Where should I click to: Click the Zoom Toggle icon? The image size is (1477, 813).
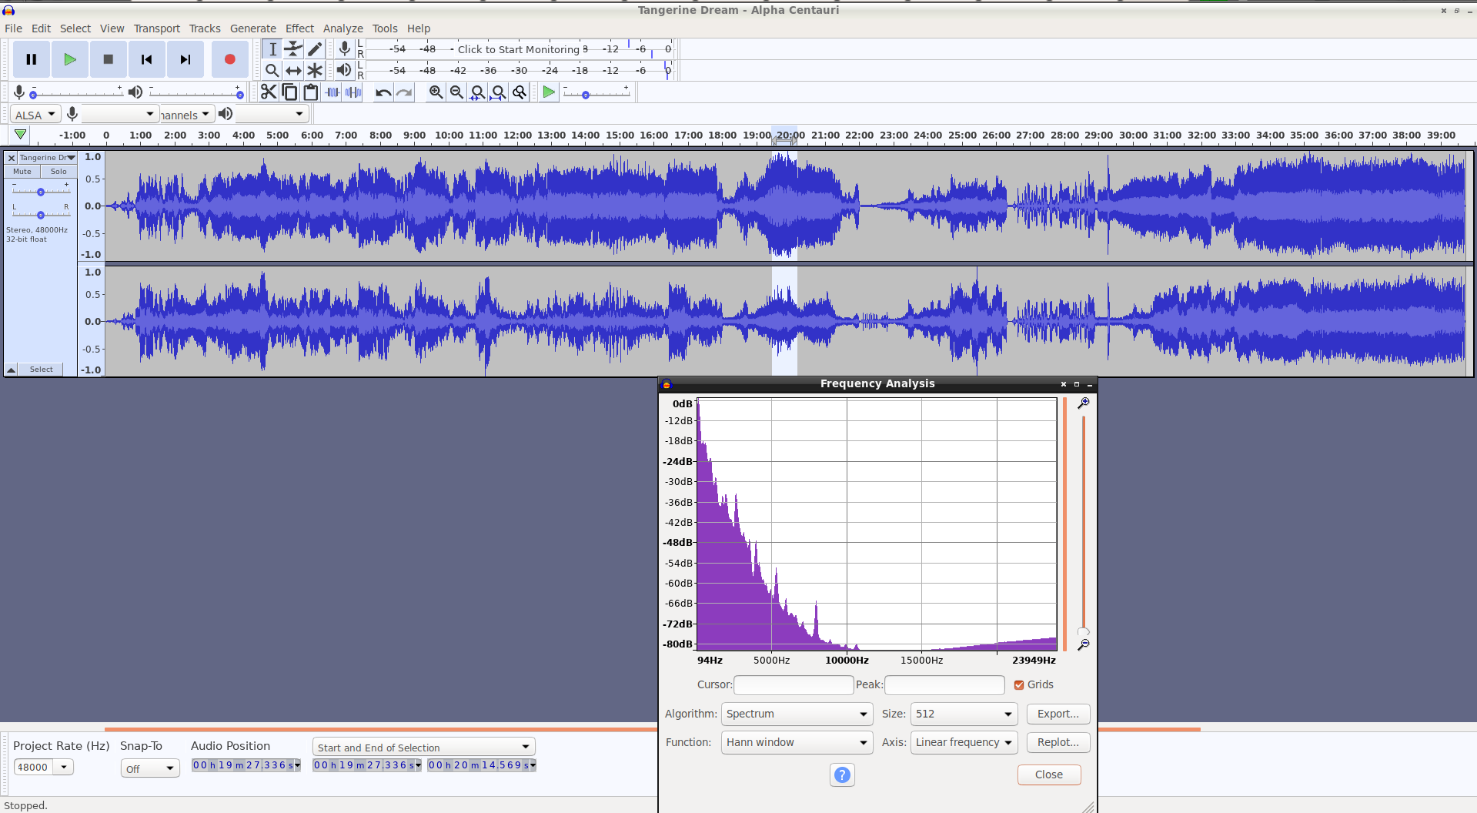[520, 92]
